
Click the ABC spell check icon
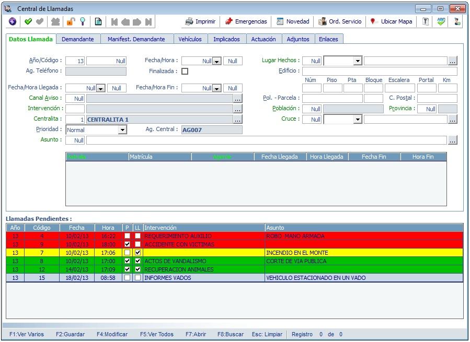tap(441, 21)
